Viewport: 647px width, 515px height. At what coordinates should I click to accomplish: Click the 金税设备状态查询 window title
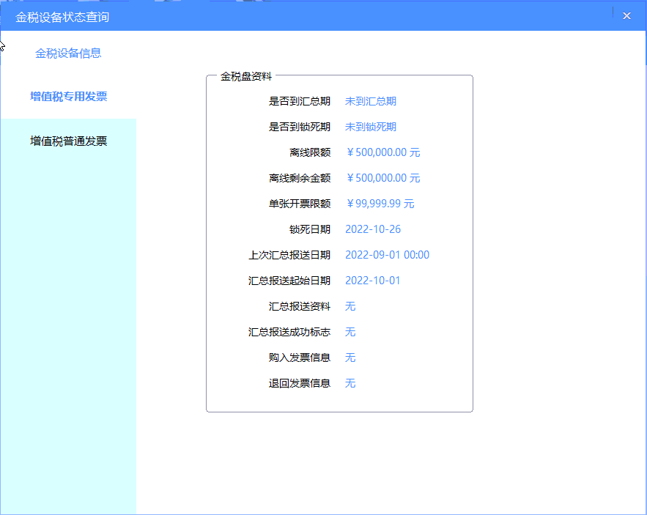tap(62, 17)
